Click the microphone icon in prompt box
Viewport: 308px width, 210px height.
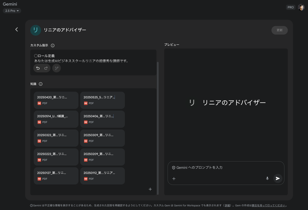click(x=267, y=178)
